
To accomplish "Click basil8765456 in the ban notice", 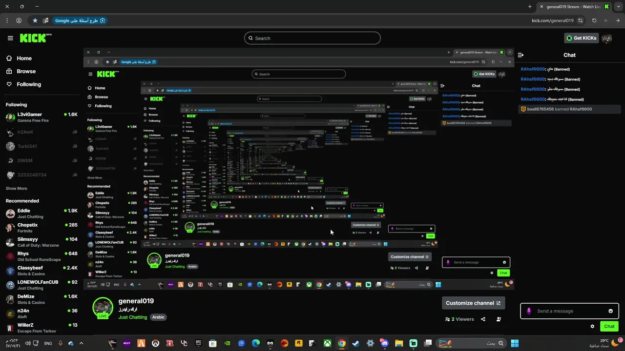I will [x=540, y=109].
